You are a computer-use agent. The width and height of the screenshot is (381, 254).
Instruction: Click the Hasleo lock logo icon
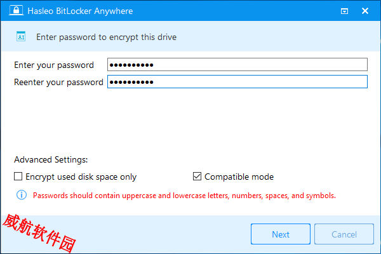pos(17,10)
